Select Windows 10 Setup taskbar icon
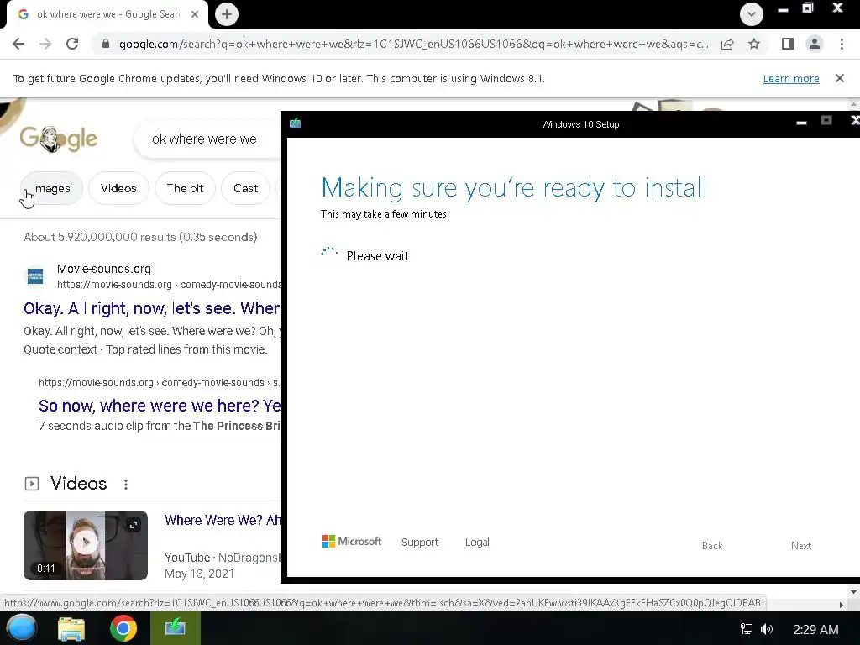Viewport: 860px width, 645px height. (x=176, y=628)
